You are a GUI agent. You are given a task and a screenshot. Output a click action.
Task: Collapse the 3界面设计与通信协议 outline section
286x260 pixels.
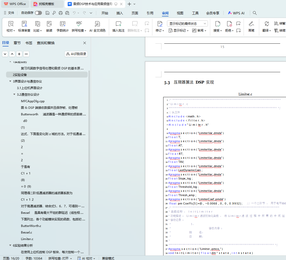pyautogui.click(x=10, y=81)
